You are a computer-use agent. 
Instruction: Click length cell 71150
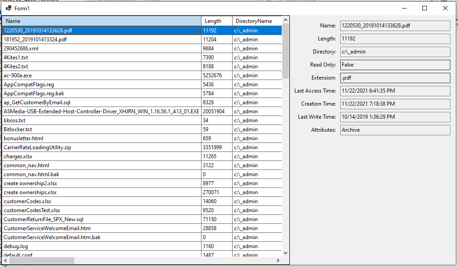[x=217, y=219]
